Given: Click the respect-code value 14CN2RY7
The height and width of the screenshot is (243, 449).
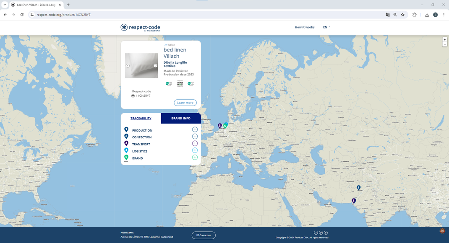Looking at the screenshot, I should (x=143, y=96).
